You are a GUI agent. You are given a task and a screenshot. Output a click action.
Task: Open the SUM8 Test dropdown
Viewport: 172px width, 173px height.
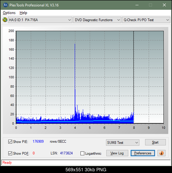(x=123, y=143)
